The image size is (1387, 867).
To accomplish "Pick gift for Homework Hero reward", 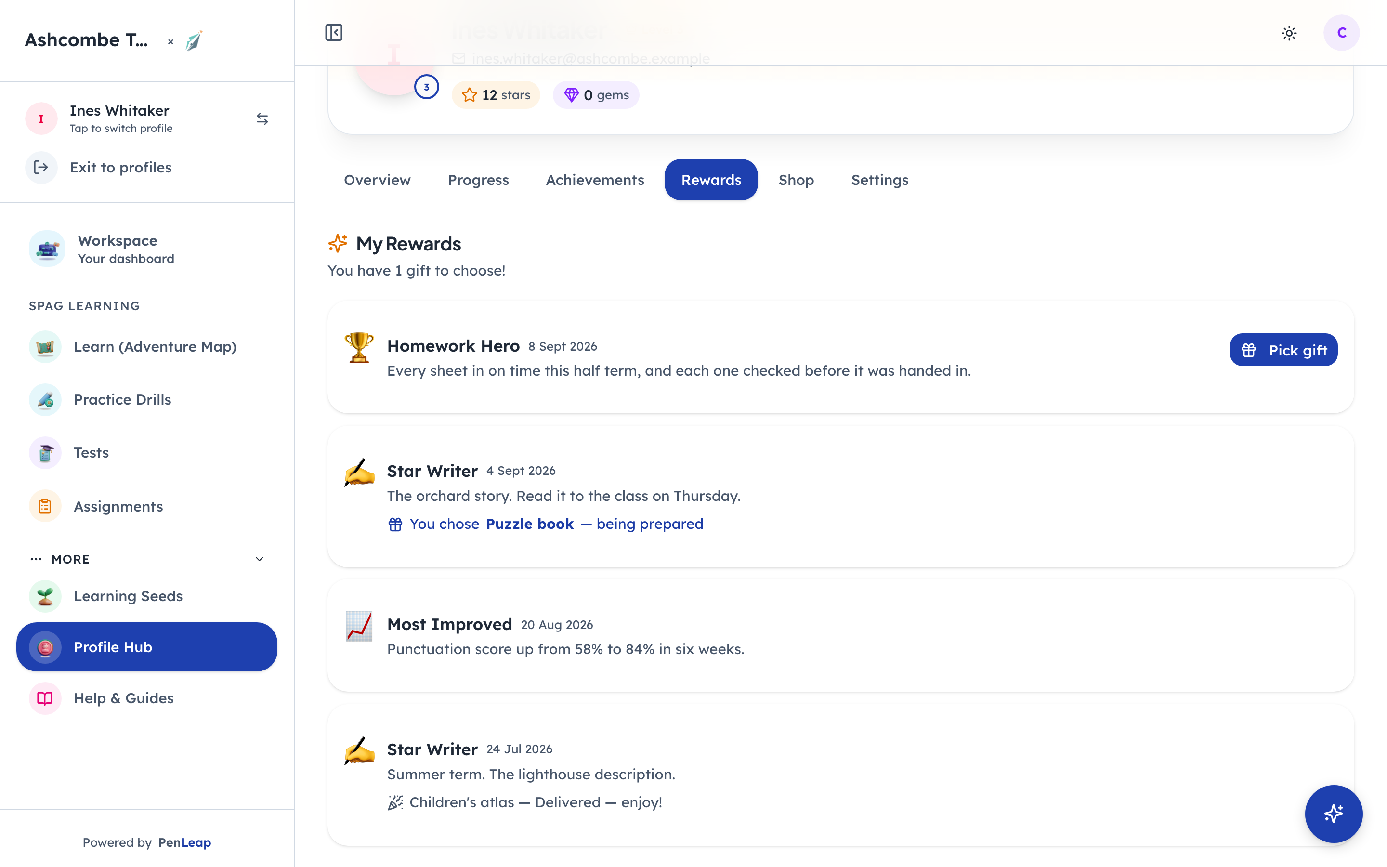I will pos(1283,350).
